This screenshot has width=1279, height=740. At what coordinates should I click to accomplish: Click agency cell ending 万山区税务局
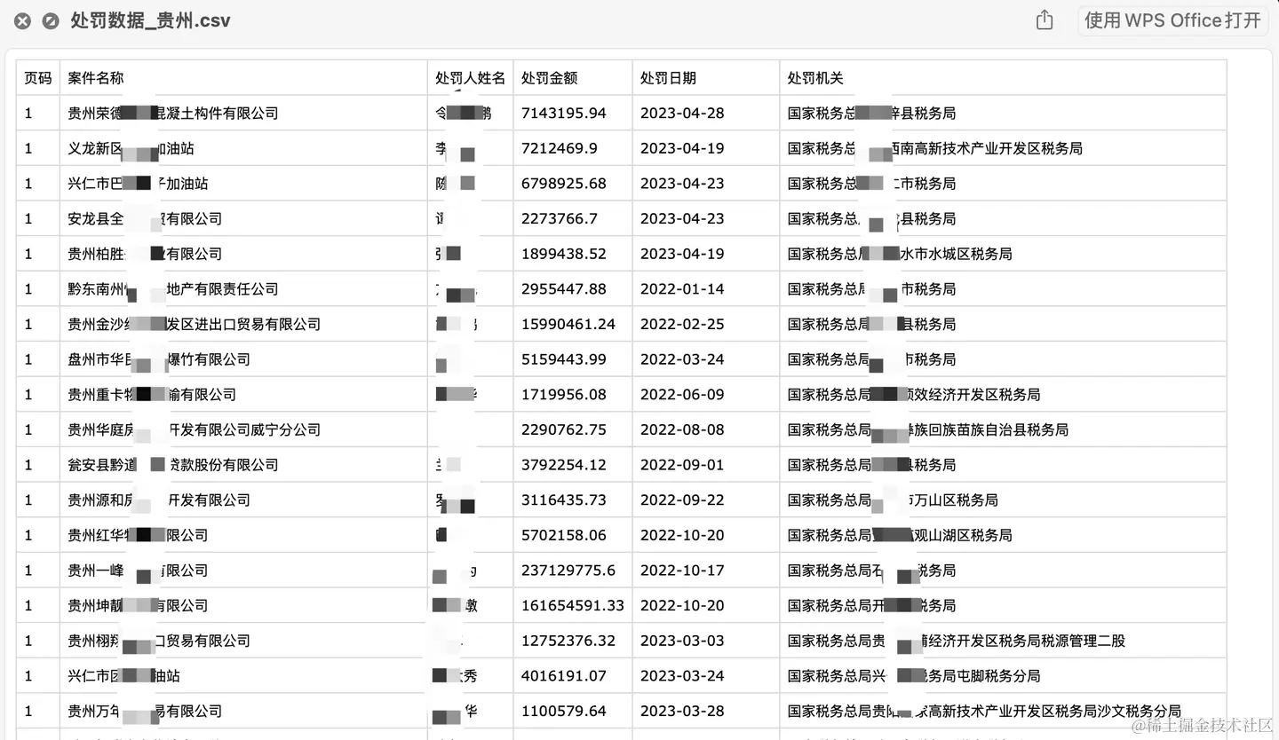coord(1003,500)
